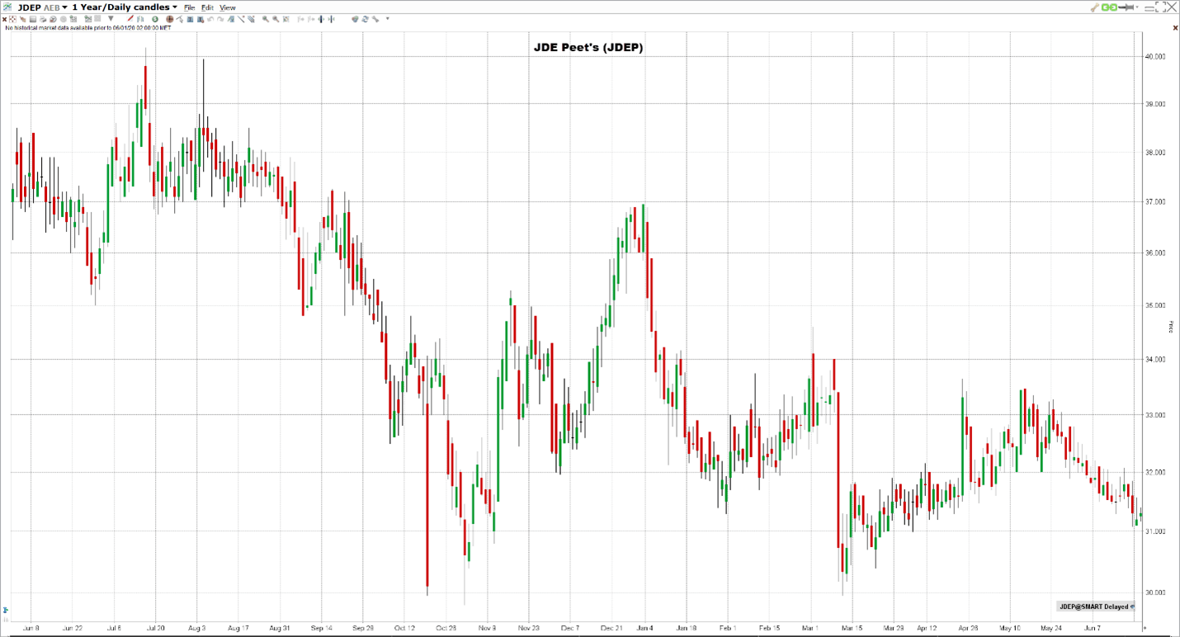The height and width of the screenshot is (637, 1180).
Task: Click the refresh arrows icon in toolbar
Action: click(366, 19)
